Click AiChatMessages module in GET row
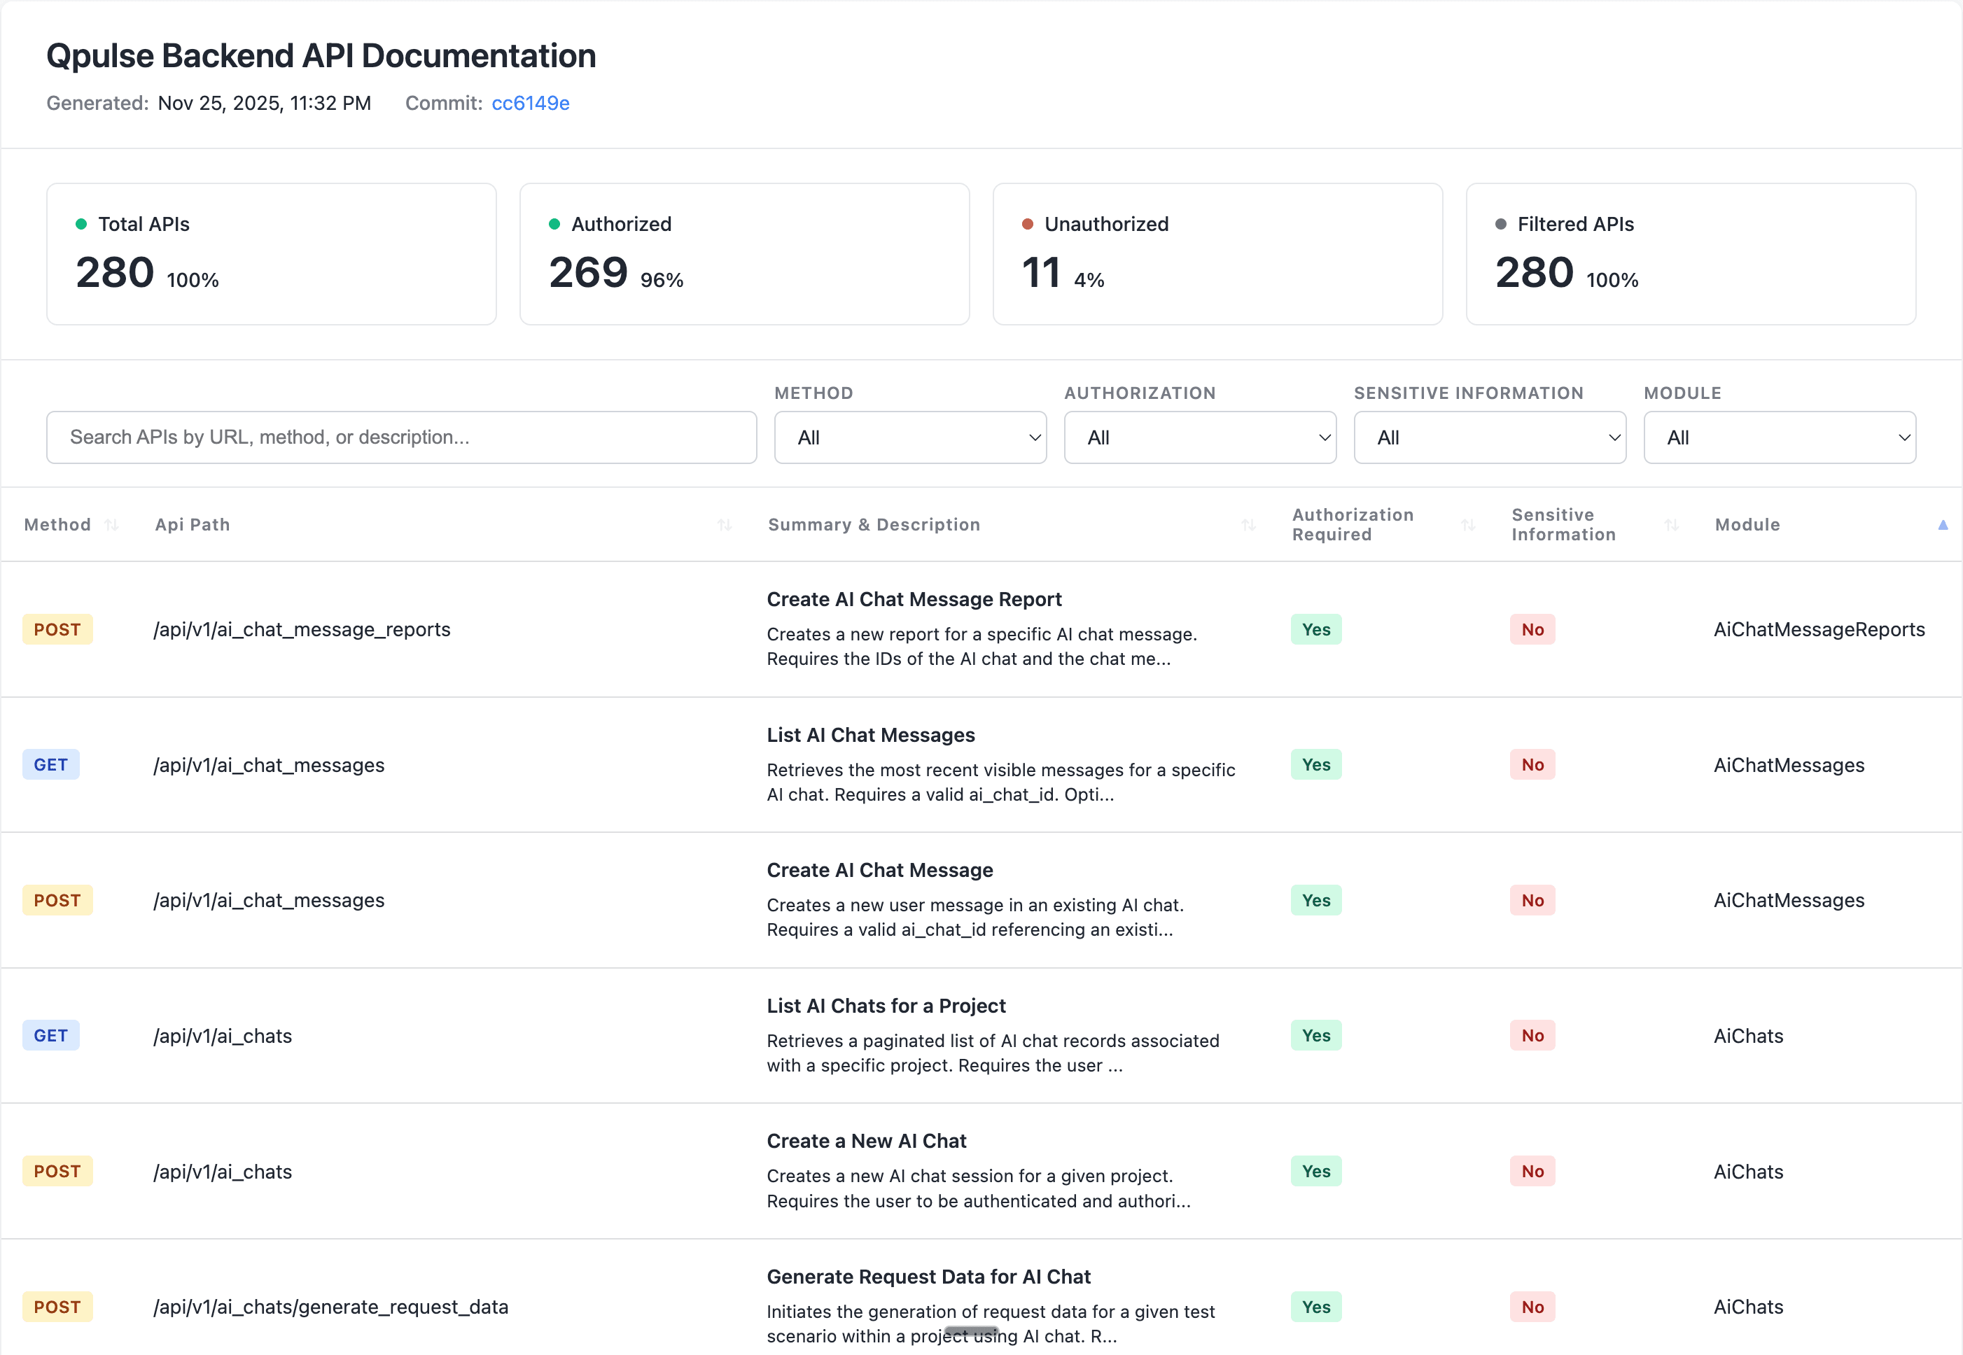Viewport: 1963px width, 1355px height. 1789,765
